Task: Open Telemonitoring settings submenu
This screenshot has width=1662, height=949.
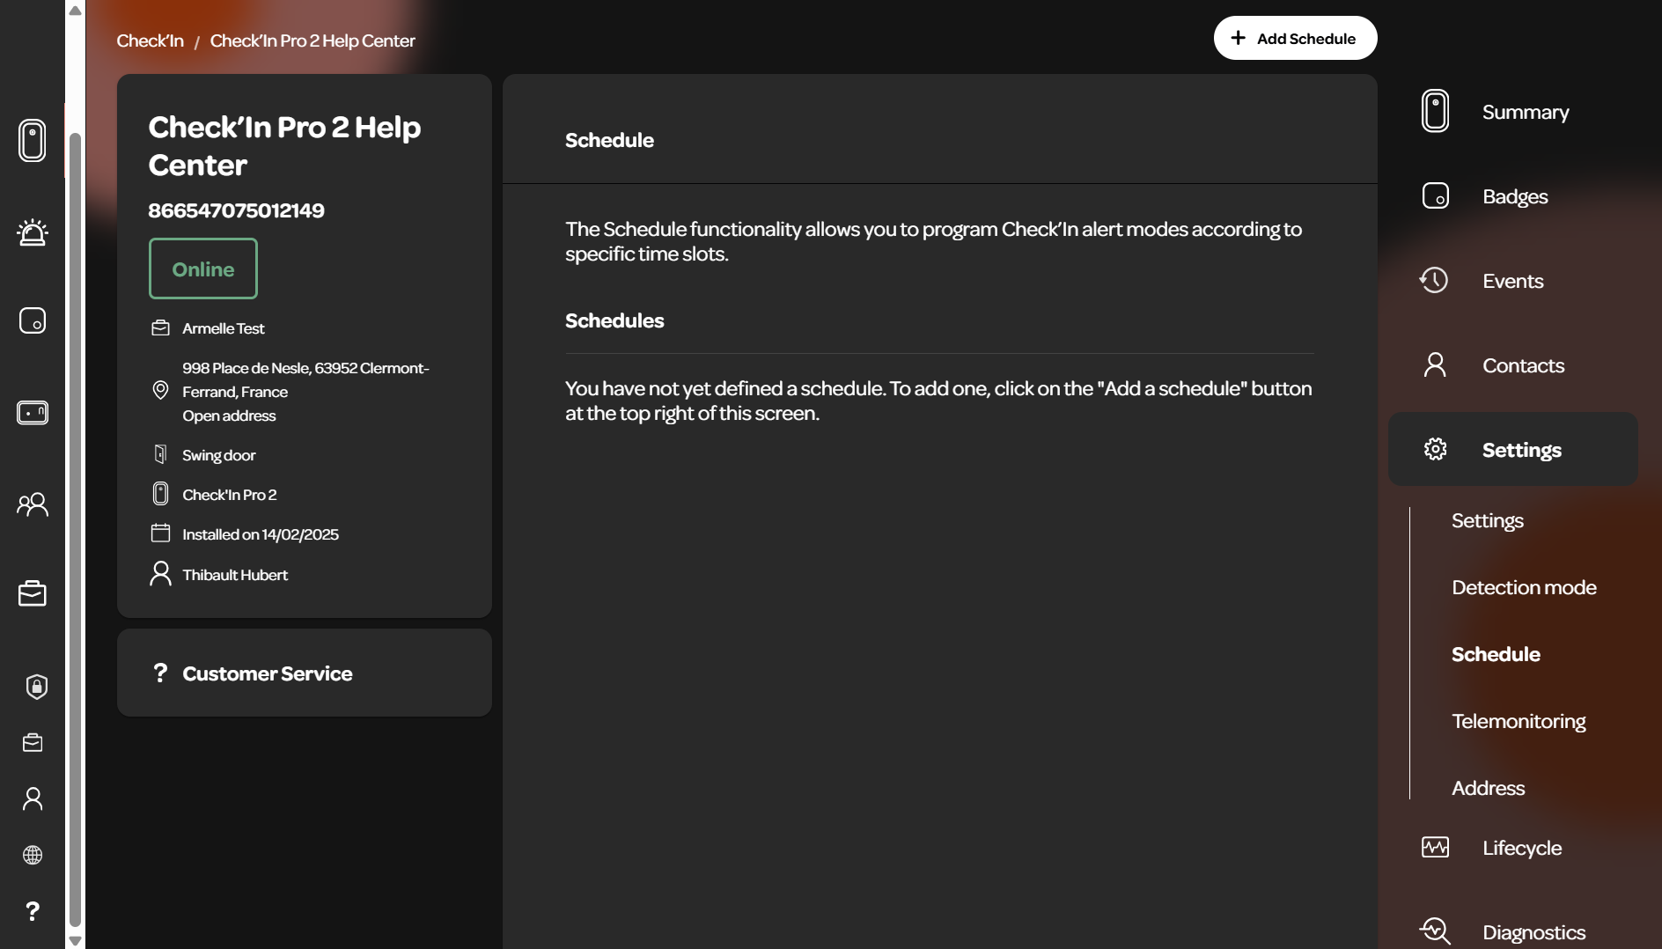Action: (1519, 721)
